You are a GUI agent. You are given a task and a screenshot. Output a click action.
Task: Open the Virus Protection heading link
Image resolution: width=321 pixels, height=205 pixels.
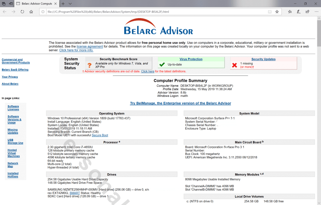[x=191, y=59]
